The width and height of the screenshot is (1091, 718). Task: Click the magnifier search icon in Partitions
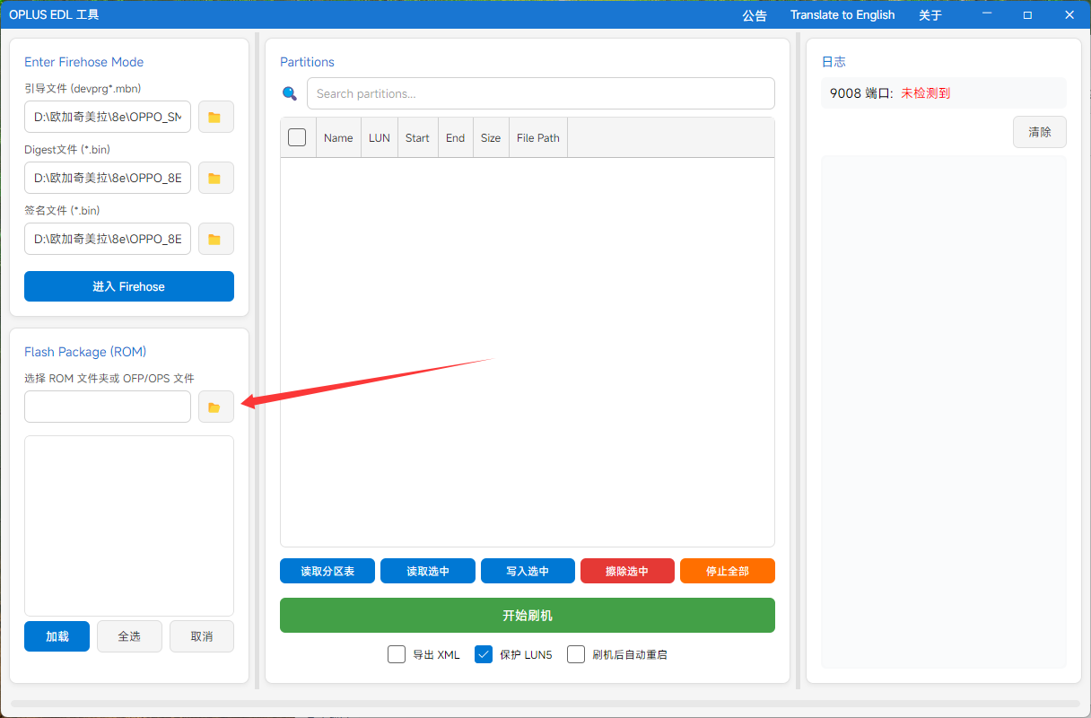point(290,93)
